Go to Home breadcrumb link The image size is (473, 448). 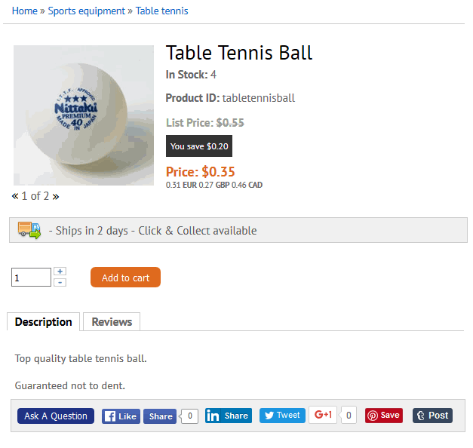pyautogui.click(x=24, y=11)
